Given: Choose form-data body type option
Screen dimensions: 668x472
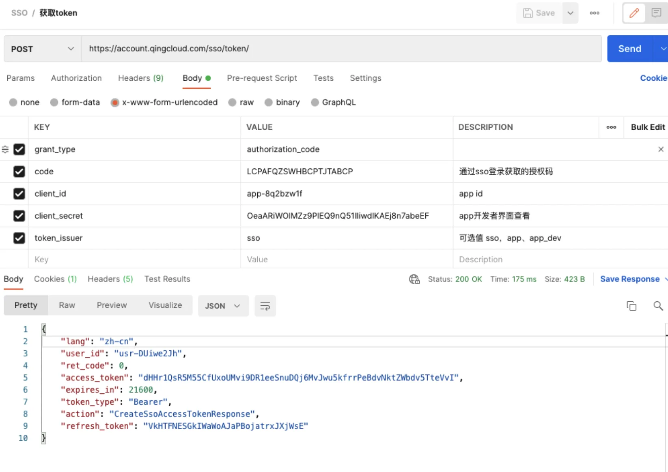Looking at the screenshot, I should click(x=54, y=103).
